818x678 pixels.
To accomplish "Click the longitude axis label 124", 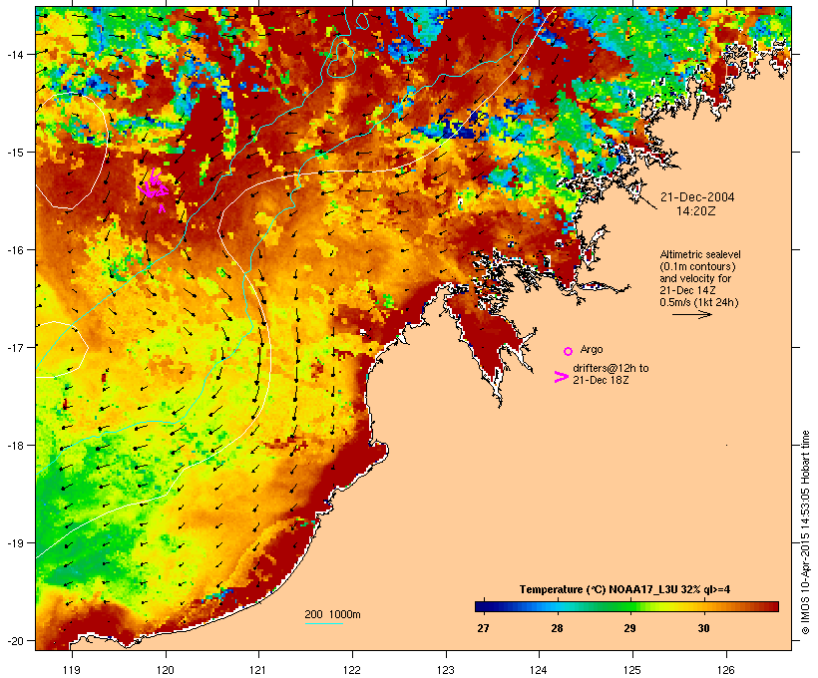I will (x=539, y=670).
